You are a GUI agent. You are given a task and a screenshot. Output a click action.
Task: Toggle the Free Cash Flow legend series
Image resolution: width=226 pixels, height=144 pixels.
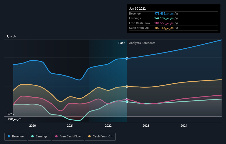coord(68,137)
